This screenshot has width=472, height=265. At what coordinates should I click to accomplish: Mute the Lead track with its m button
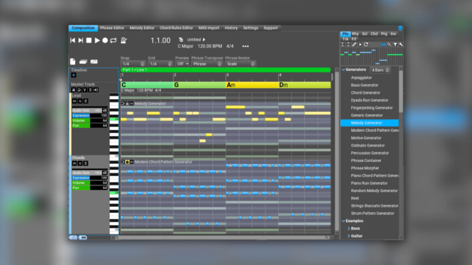(x=74, y=101)
